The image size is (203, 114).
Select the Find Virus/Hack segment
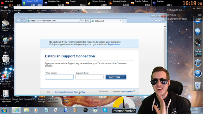[x=54, y=3]
